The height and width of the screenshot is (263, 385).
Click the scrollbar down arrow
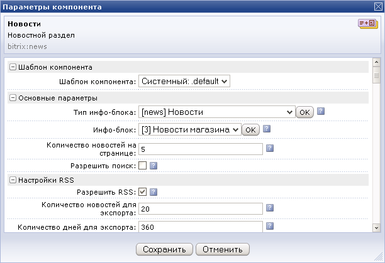pyautogui.click(x=376, y=228)
